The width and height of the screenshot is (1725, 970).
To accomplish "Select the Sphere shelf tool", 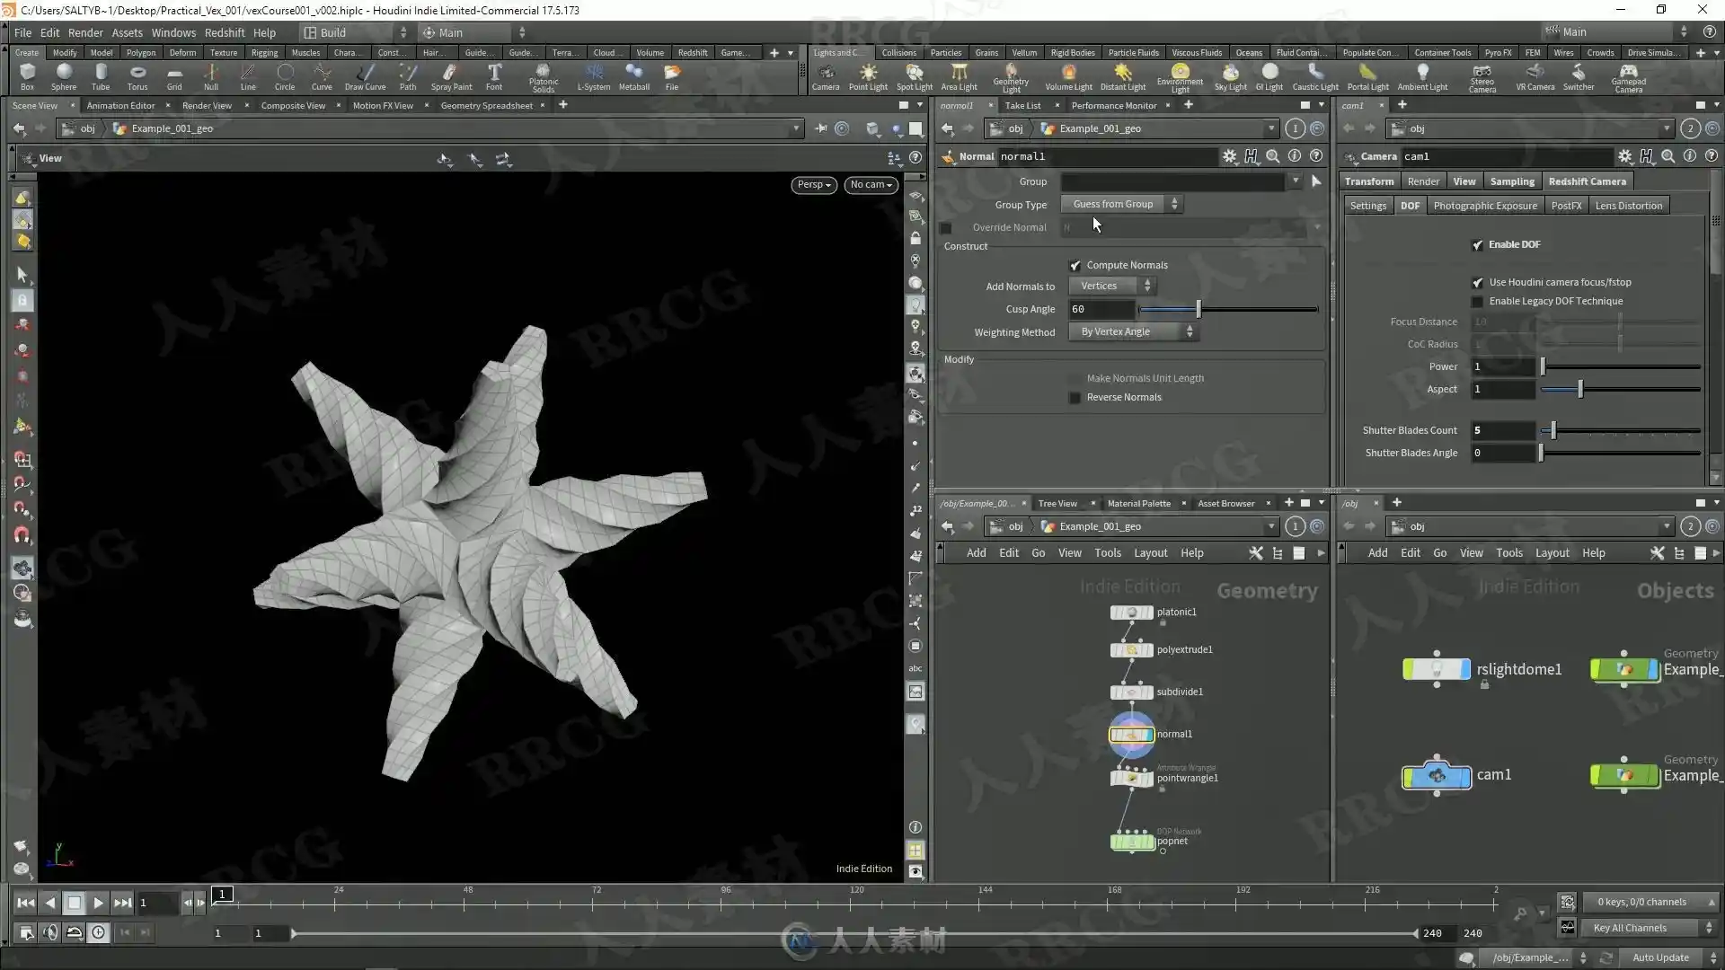I will 64,76.
